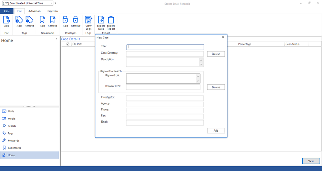
Task: Click the Add button in New Case dialog
Action: (x=216, y=131)
